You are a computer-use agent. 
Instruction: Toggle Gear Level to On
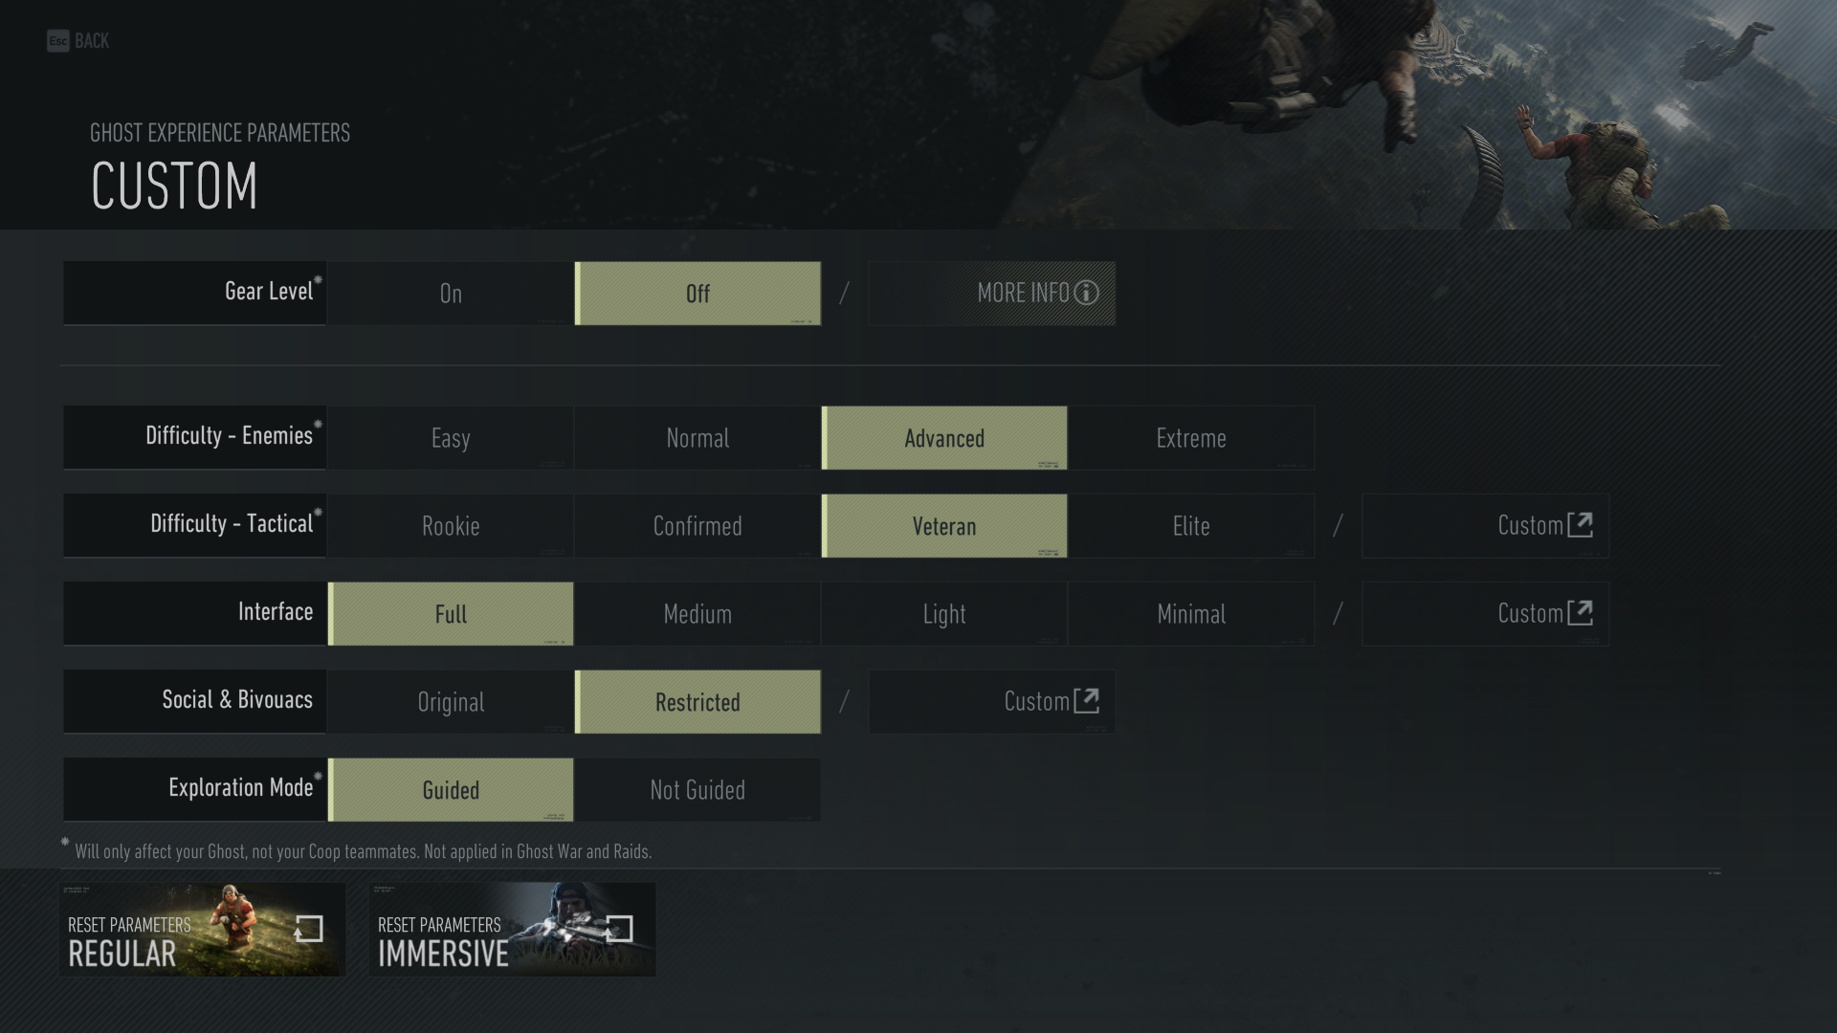coord(451,293)
